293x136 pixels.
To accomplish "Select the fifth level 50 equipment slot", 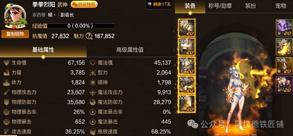I will click(x=187, y=103).
